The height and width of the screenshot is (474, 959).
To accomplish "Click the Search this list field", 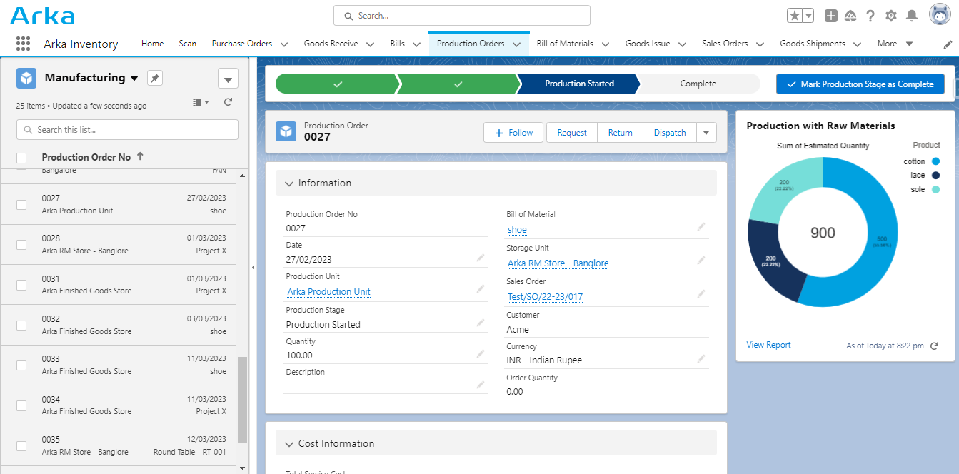I will coord(126,129).
